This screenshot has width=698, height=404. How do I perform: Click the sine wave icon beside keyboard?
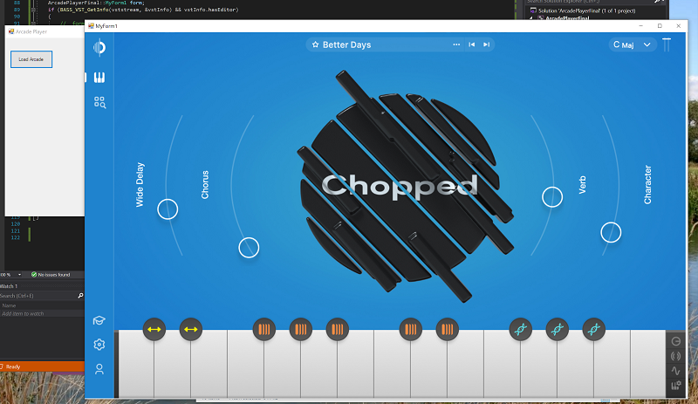coord(675,371)
